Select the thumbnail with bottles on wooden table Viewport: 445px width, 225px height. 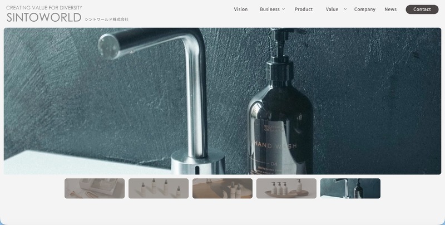222,188
